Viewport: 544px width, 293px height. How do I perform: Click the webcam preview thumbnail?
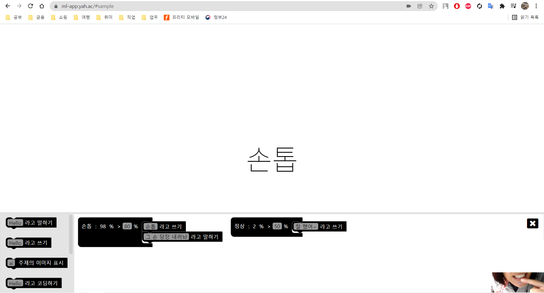(517, 283)
